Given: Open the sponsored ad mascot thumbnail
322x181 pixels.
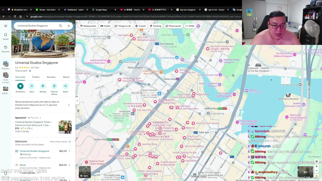Looking at the screenshot, I should point(65,127).
